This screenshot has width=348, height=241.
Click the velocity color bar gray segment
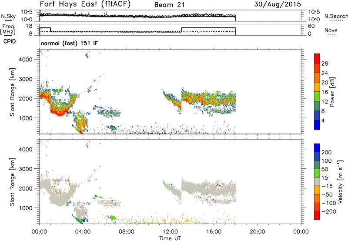click(x=317, y=181)
